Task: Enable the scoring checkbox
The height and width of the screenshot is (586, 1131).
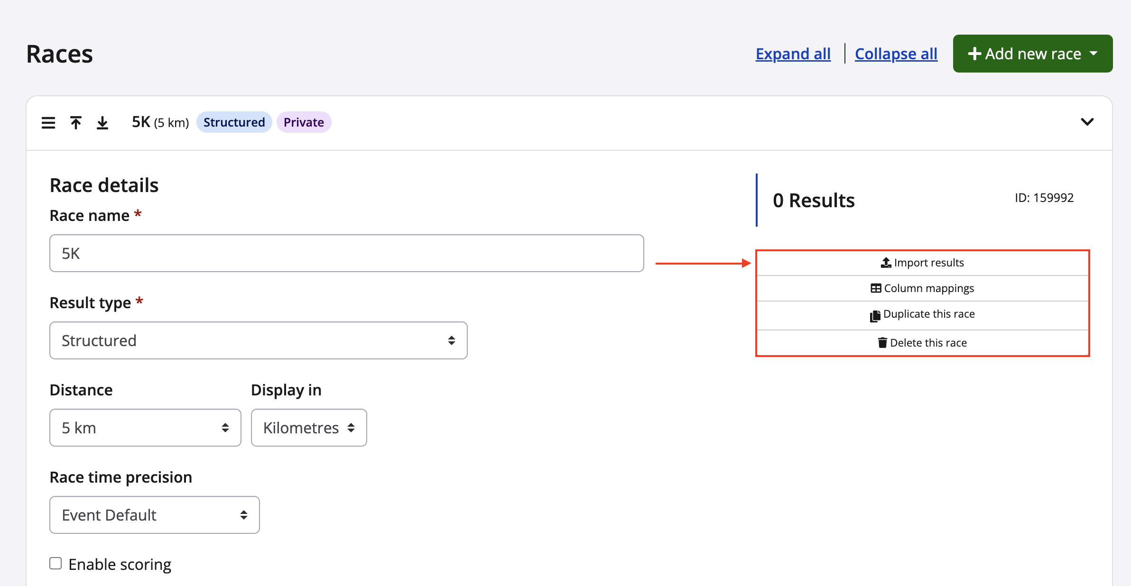Action: point(56,563)
